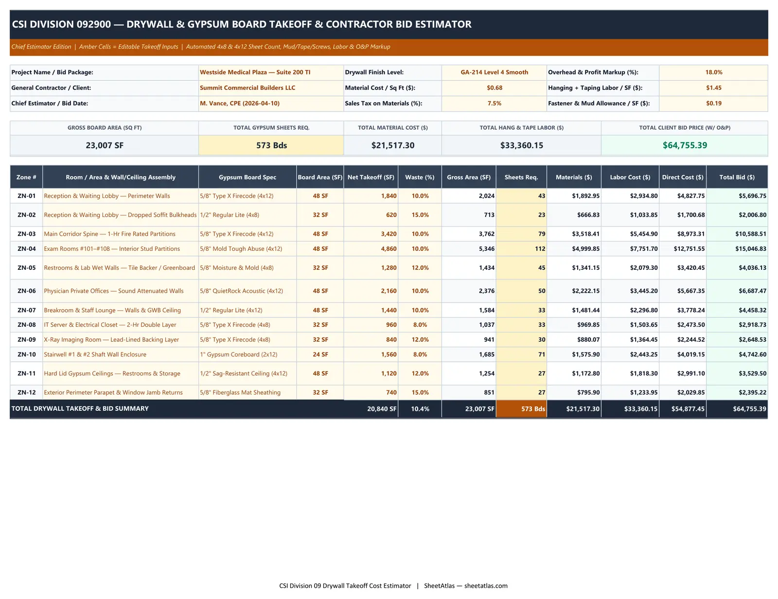Viewport: 778px width, 599px height.
Task: Select overhead & profit markup '18.0%'
Action: [713, 72]
